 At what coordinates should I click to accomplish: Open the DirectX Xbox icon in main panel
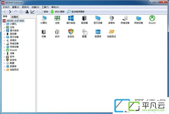152,20
